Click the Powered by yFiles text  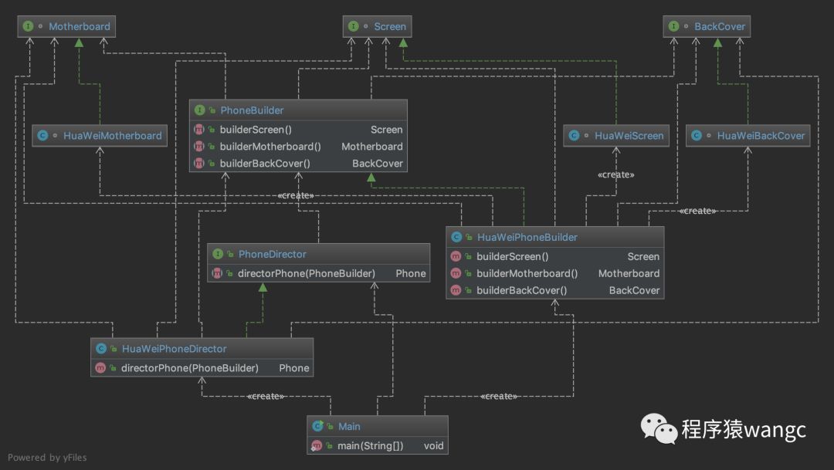[47, 457]
